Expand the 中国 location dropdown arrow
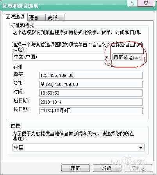 tap(141, 148)
